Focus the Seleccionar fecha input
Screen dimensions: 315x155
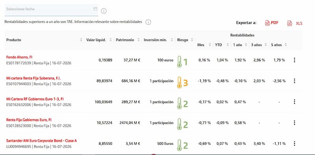(52, 10)
